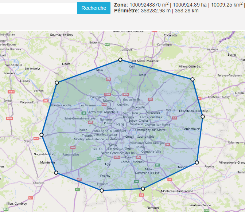Click the Périmètre readout text

(x=156, y=11)
